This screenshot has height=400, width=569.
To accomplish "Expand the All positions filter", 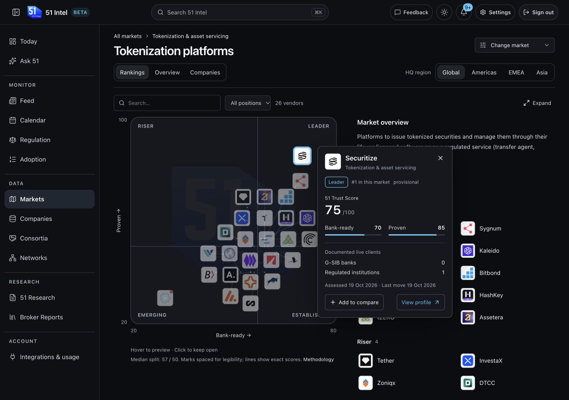I will 248,103.
